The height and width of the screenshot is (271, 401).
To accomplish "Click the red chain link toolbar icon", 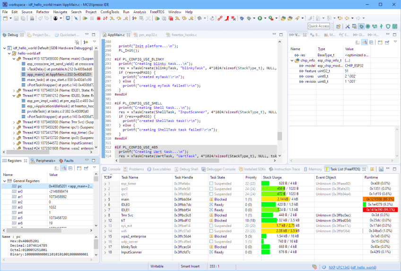I will 220,18.
